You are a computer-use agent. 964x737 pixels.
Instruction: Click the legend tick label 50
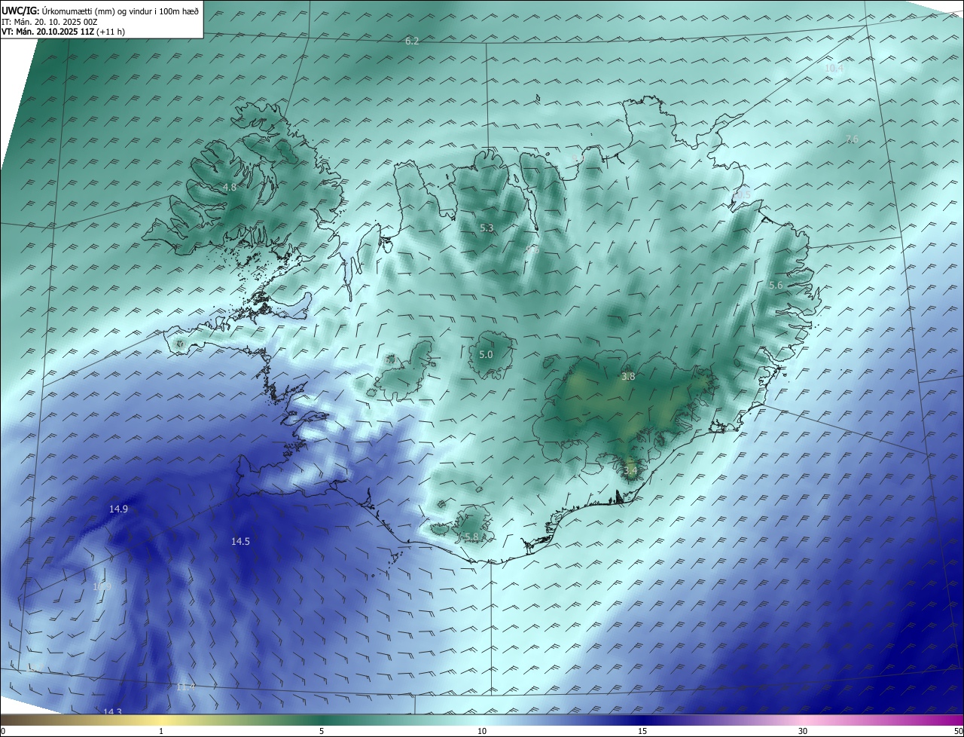point(959,732)
